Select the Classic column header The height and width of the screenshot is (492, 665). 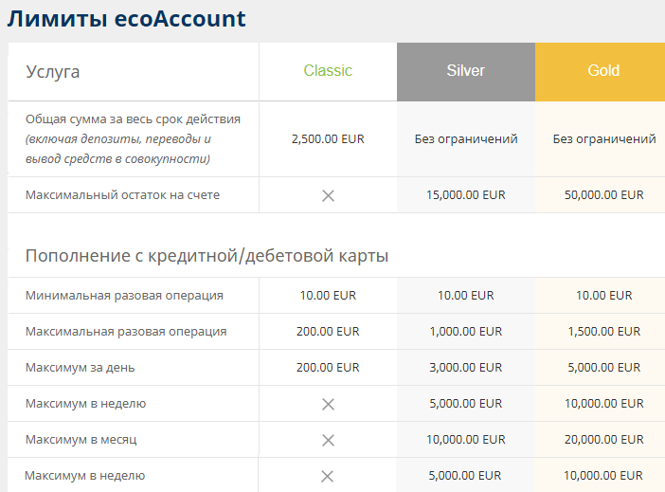point(328,71)
